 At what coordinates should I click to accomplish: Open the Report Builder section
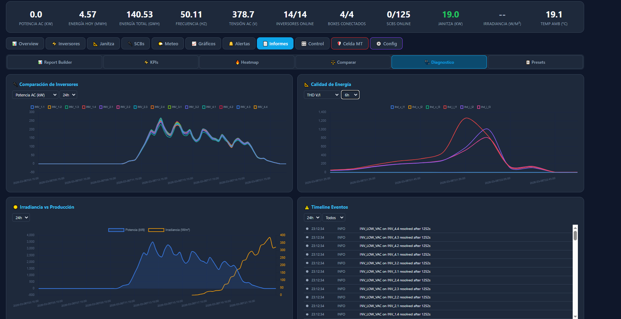(x=55, y=62)
